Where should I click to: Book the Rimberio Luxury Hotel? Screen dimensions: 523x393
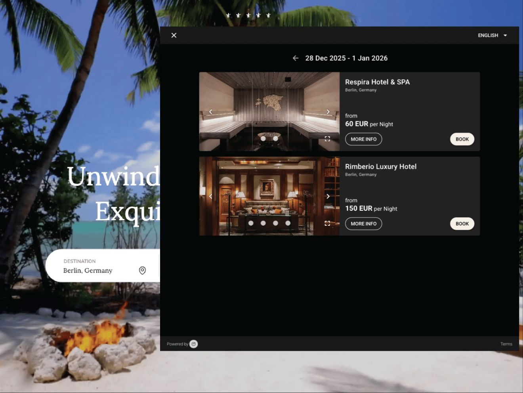pyautogui.click(x=462, y=224)
